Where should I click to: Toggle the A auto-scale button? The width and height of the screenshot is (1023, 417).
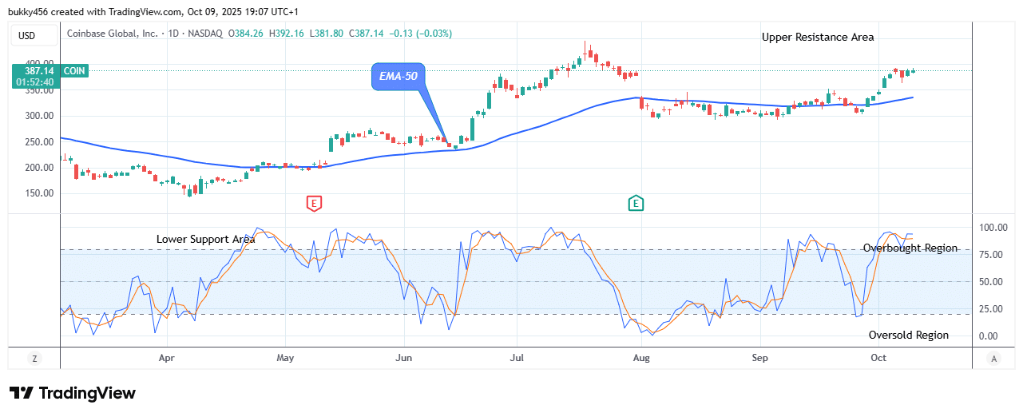(x=993, y=359)
